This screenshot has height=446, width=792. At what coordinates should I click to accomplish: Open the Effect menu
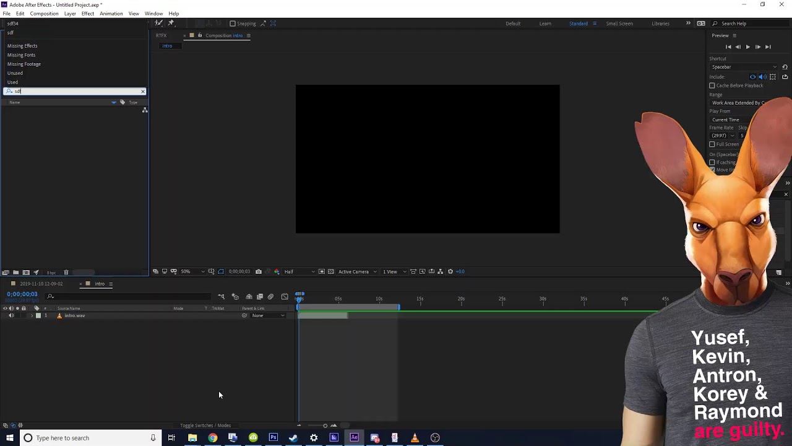[88, 14]
